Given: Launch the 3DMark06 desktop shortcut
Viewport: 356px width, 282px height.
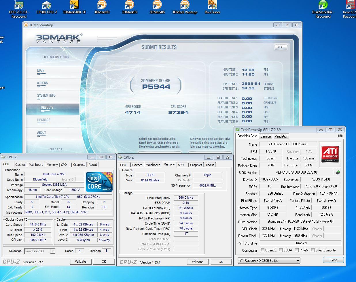Looking at the screenshot, I should (157, 7).
